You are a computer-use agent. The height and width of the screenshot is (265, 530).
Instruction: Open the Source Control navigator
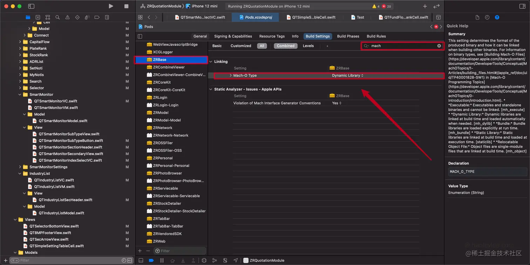point(38,17)
